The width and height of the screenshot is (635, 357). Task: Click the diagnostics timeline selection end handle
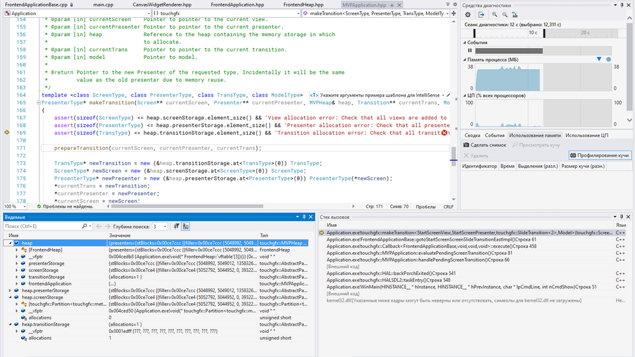[x=544, y=33]
